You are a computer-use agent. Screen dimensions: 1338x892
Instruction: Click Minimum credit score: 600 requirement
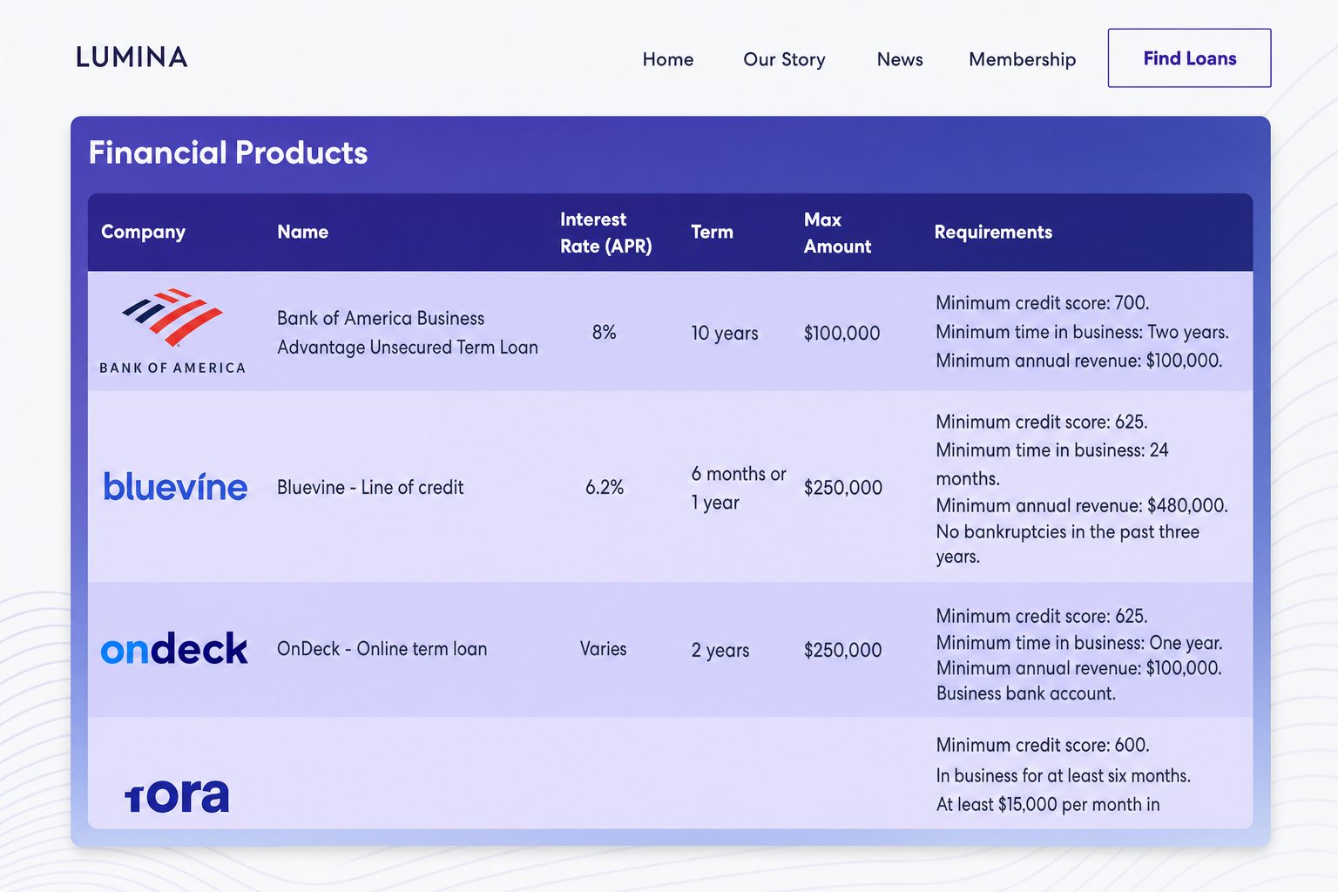[x=1043, y=745]
